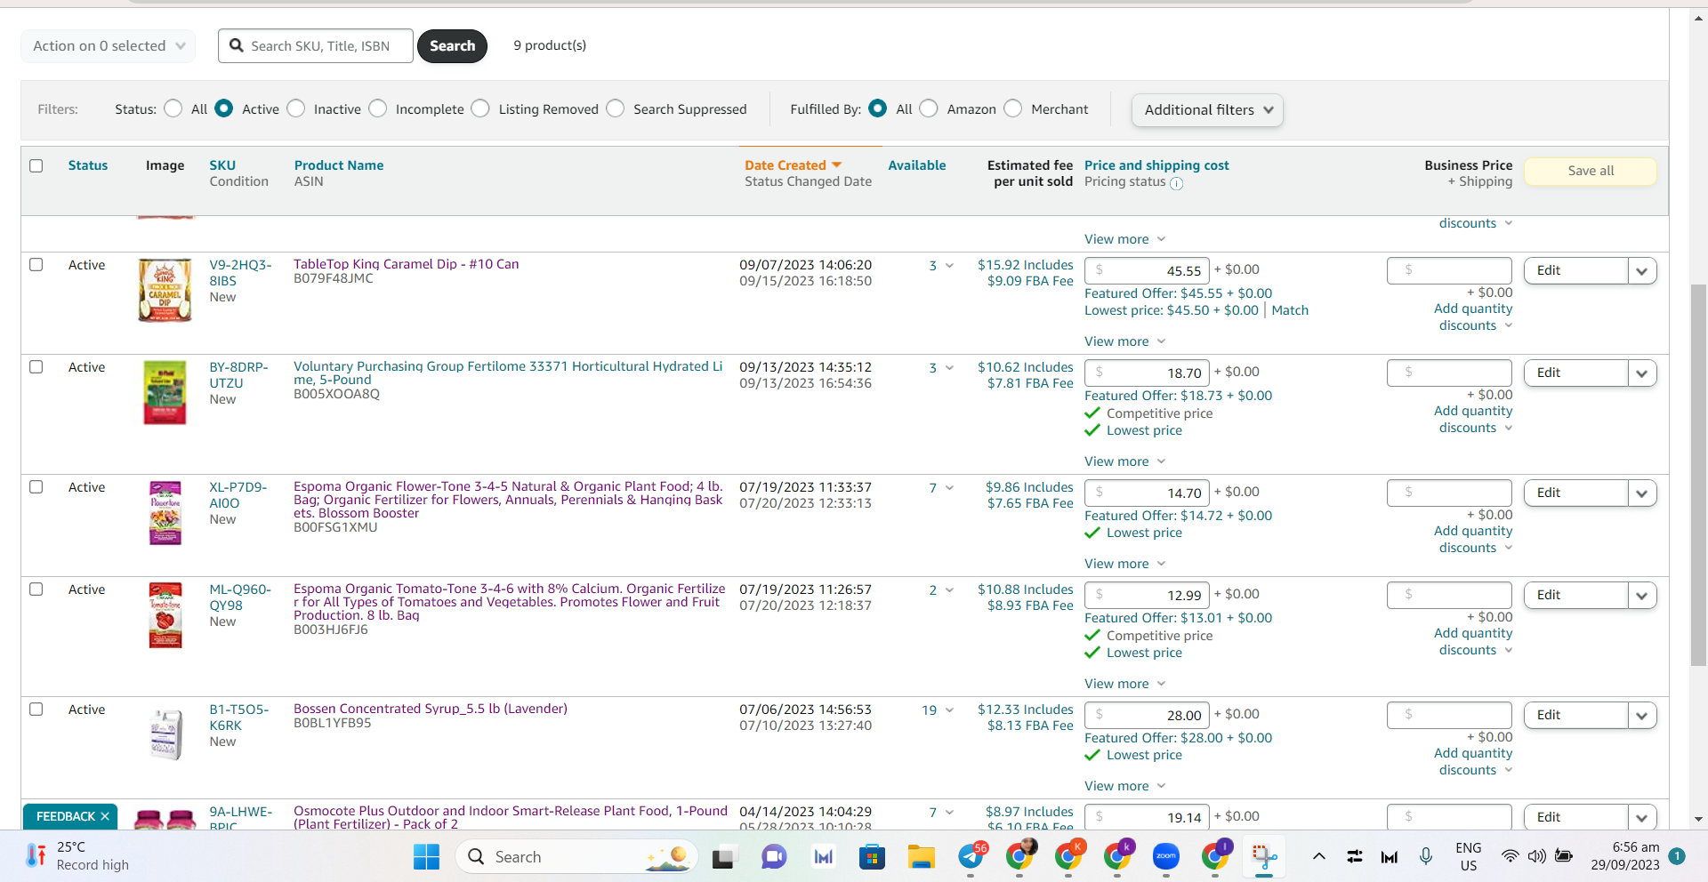Select the Listing Removed status filter
The image size is (1708, 882).
[x=480, y=108]
